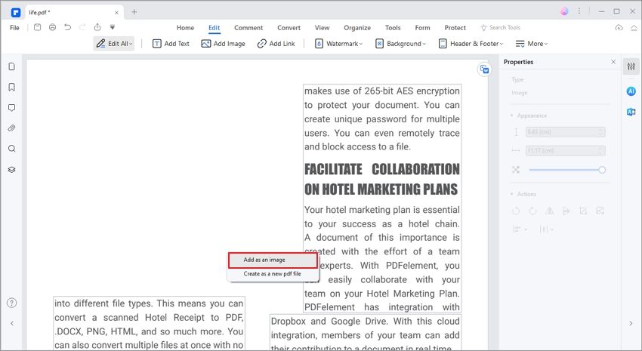Image resolution: width=642 pixels, height=351 pixels.
Task: Open the translate sidebar icon
Action: tap(631, 112)
